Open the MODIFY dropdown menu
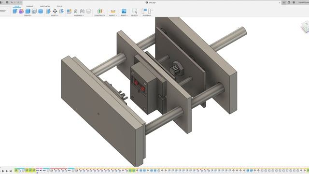Screen dimensions: 309x174 (x=55, y=15)
